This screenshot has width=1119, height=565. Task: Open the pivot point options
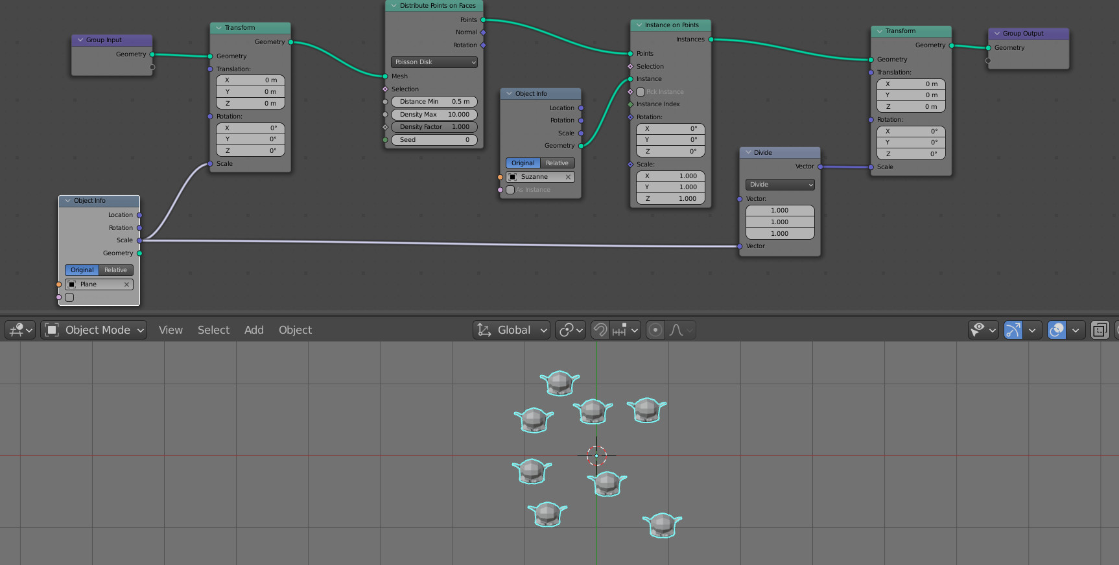pyautogui.click(x=571, y=330)
